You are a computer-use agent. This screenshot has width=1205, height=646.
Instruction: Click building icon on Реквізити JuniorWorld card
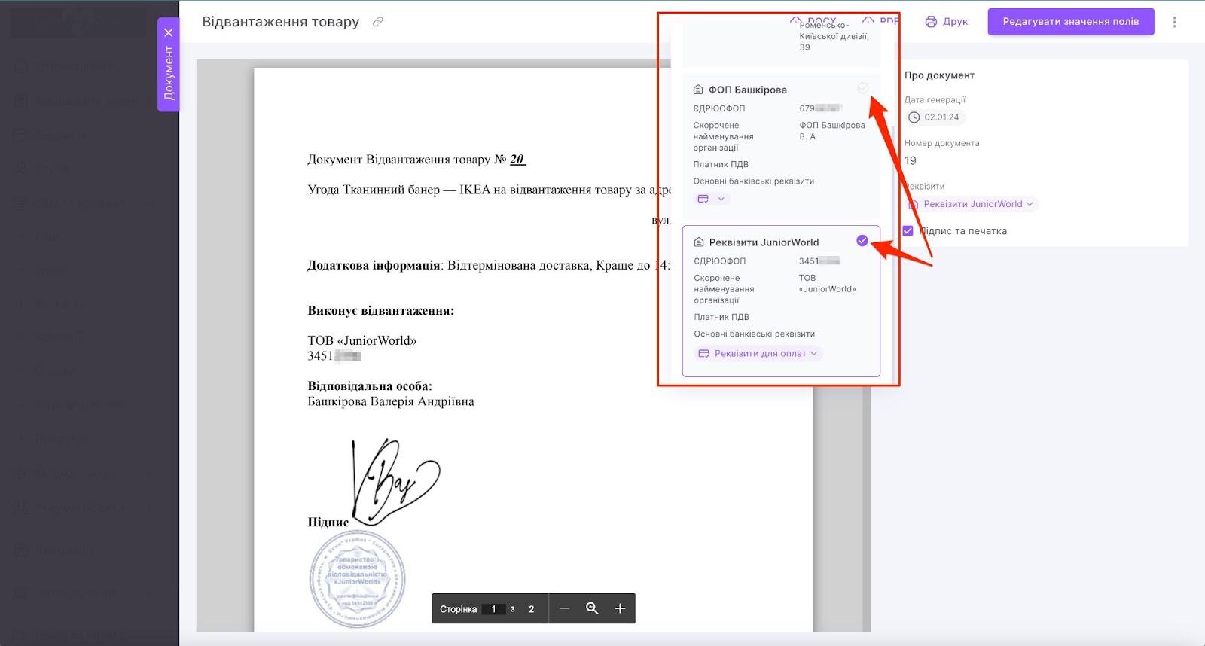click(x=699, y=242)
